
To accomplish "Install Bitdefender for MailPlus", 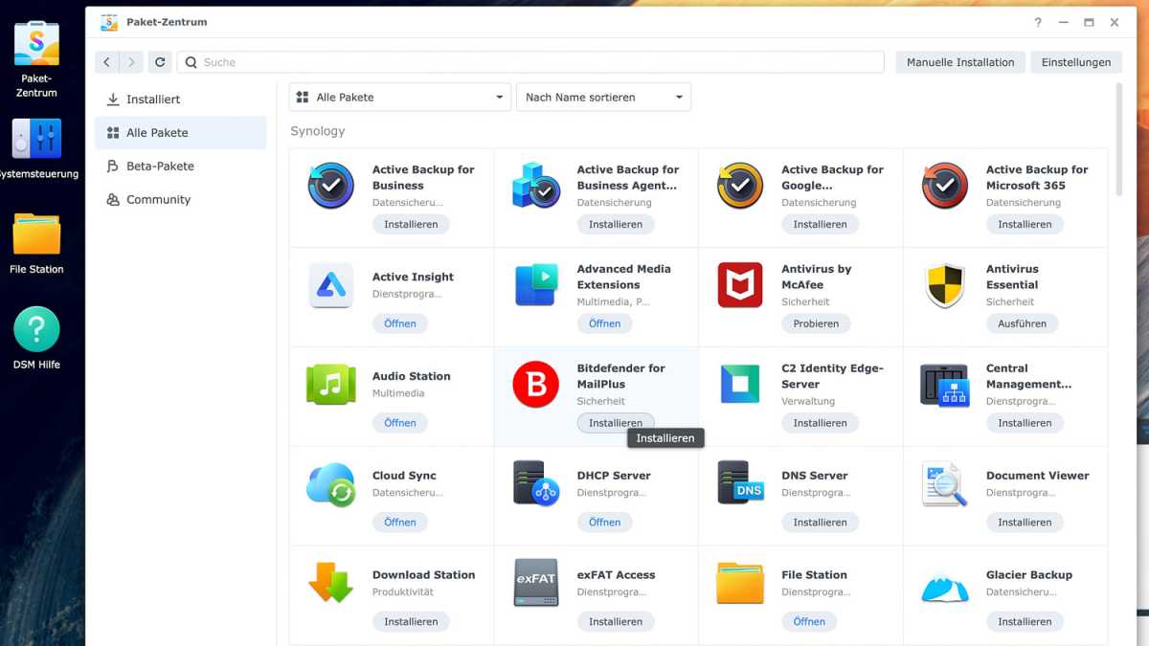I will point(616,423).
